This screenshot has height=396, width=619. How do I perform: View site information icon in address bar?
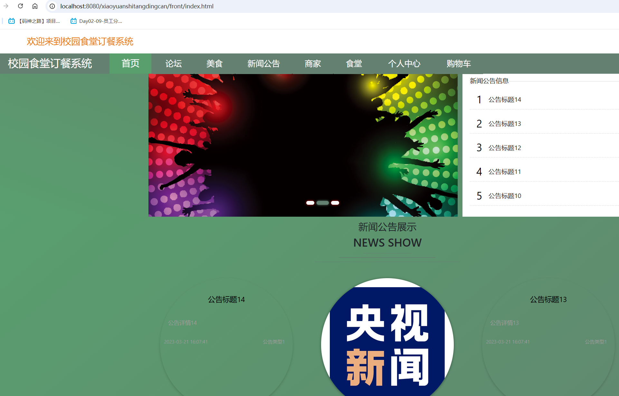pos(52,6)
